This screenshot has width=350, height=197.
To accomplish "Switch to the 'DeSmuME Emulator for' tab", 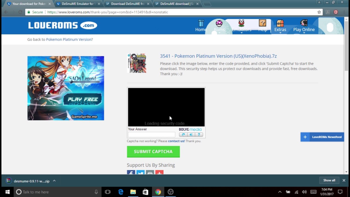I will coord(78,4).
